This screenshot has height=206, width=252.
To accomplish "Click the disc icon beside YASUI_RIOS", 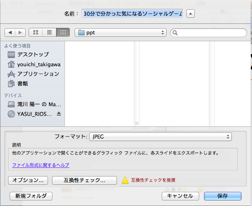I will tap(11, 114).
